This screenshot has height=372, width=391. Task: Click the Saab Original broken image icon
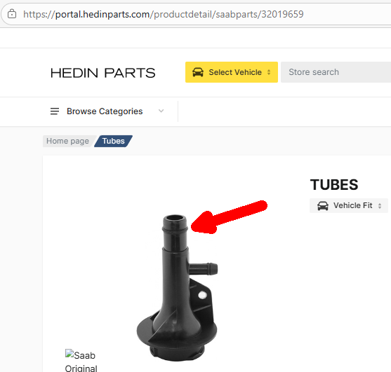[69, 354]
